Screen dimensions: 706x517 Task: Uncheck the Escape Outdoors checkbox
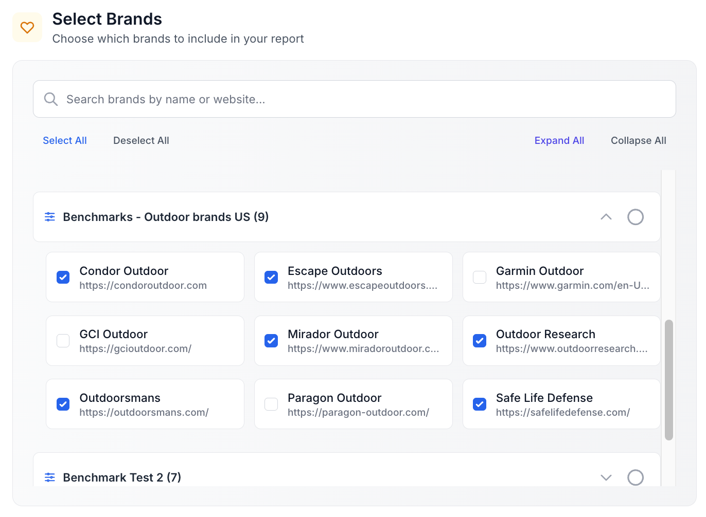coord(271,278)
